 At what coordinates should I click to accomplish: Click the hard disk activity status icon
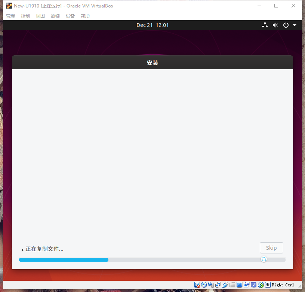[x=197, y=285]
